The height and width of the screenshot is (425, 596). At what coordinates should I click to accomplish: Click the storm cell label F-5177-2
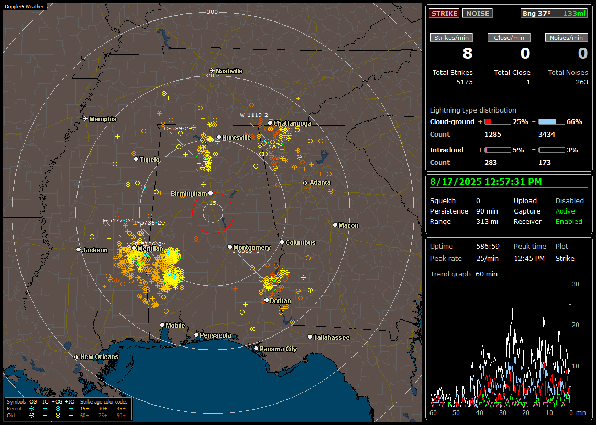point(116,220)
